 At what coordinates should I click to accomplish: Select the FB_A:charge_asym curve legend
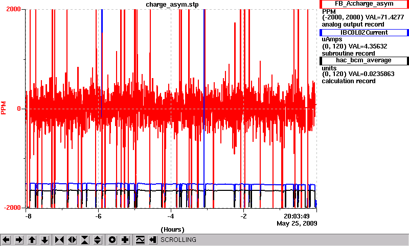364,4
